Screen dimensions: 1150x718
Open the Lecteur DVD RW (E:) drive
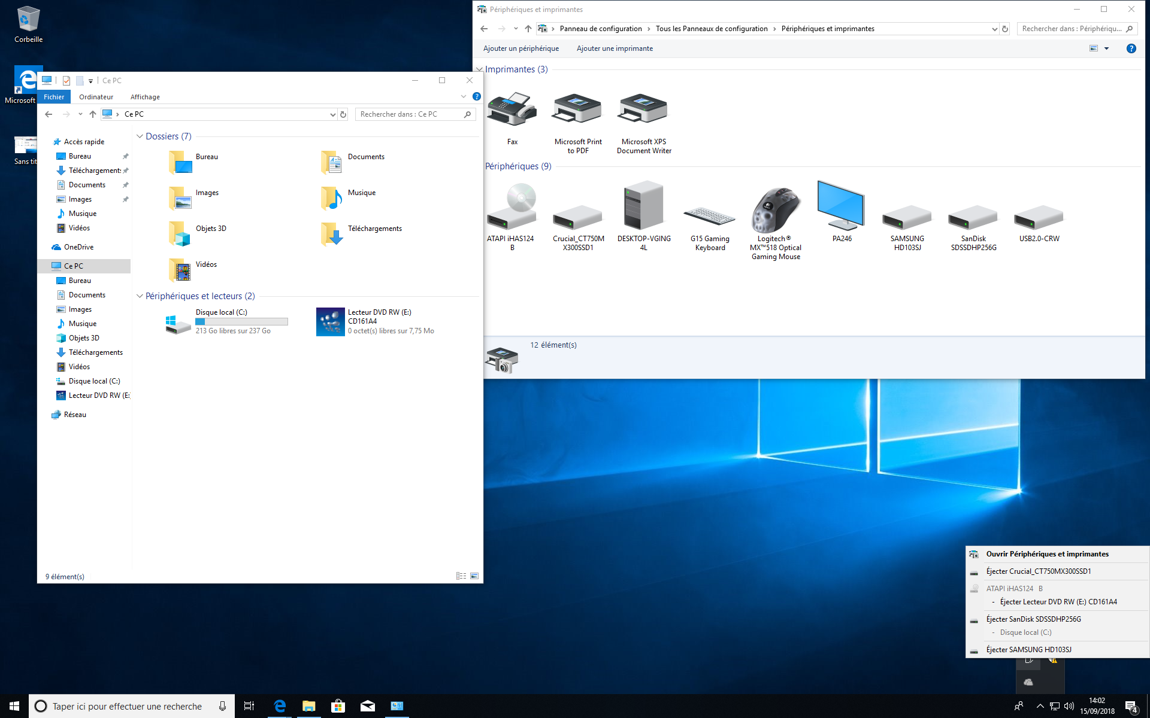coord(331,321)
